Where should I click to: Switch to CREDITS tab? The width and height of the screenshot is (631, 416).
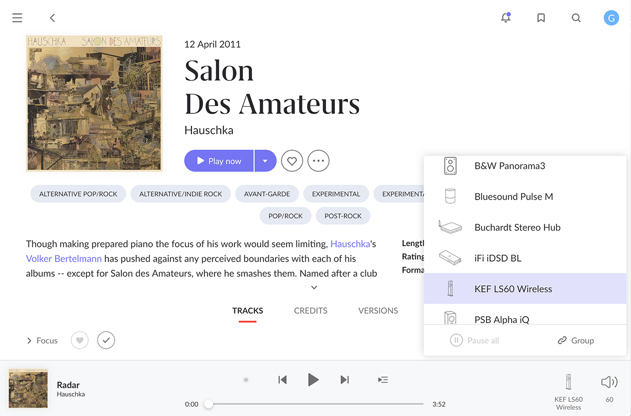tap(311, 310)
